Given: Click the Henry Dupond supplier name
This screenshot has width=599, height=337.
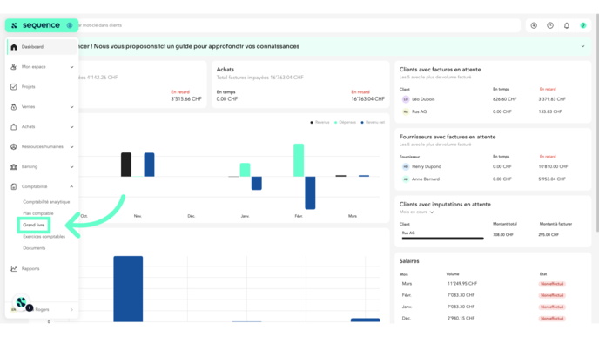Looking at the screenshot, I should [x=427, y=166].
